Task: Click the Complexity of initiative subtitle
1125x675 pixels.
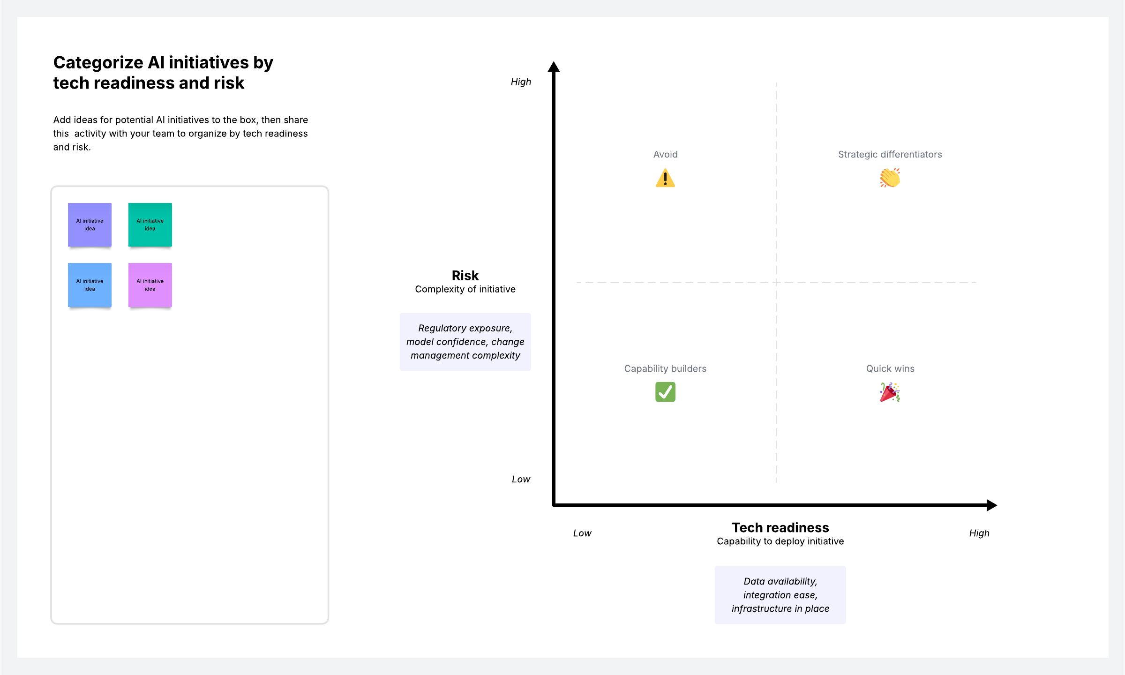Action: 465,289
